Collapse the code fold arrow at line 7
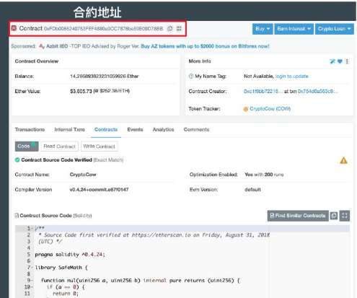The height and width of the screenshot is (298, 357). point(32,268)
